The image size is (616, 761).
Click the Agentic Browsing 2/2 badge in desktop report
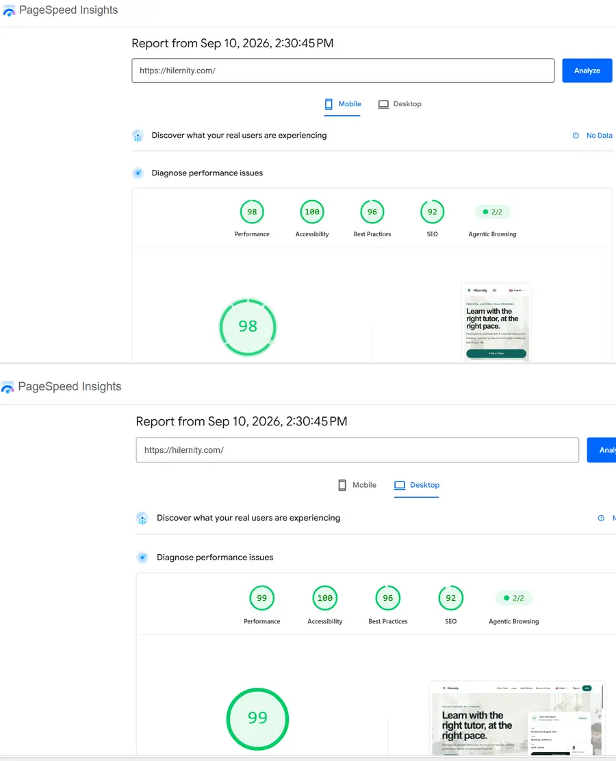point(513,598)
